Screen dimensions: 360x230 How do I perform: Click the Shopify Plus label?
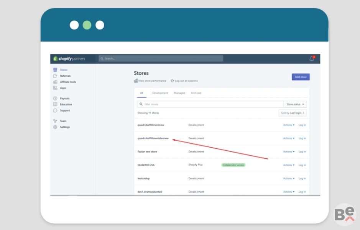coord(196,165)
